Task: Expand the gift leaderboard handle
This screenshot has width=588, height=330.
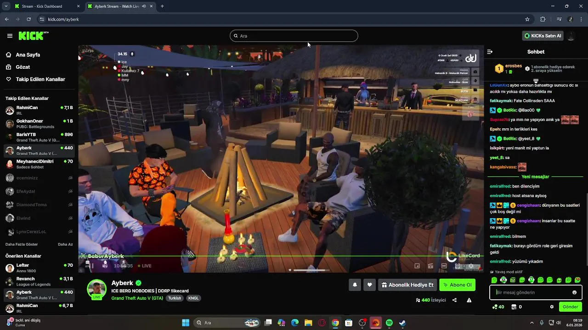Action: point(536,81)
